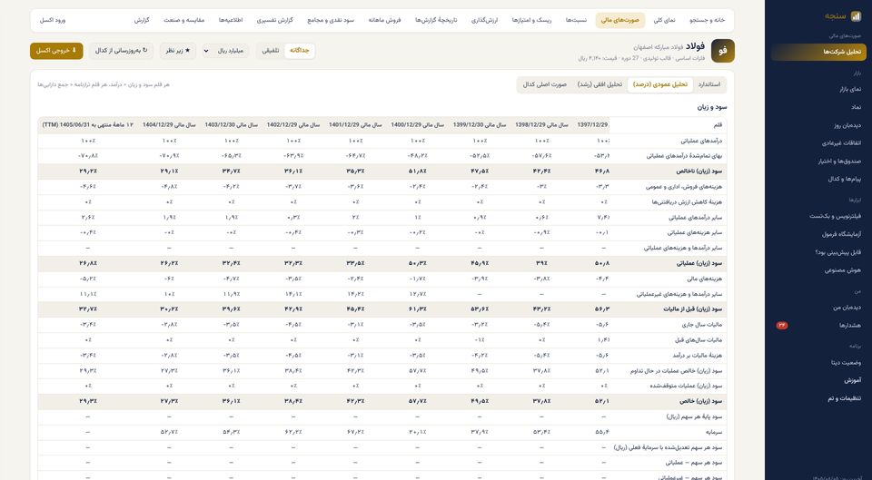
Task: Go to صندوق‌ها و اختیار in sidebar
Action: pyautogui.click(x=818, y=162)
